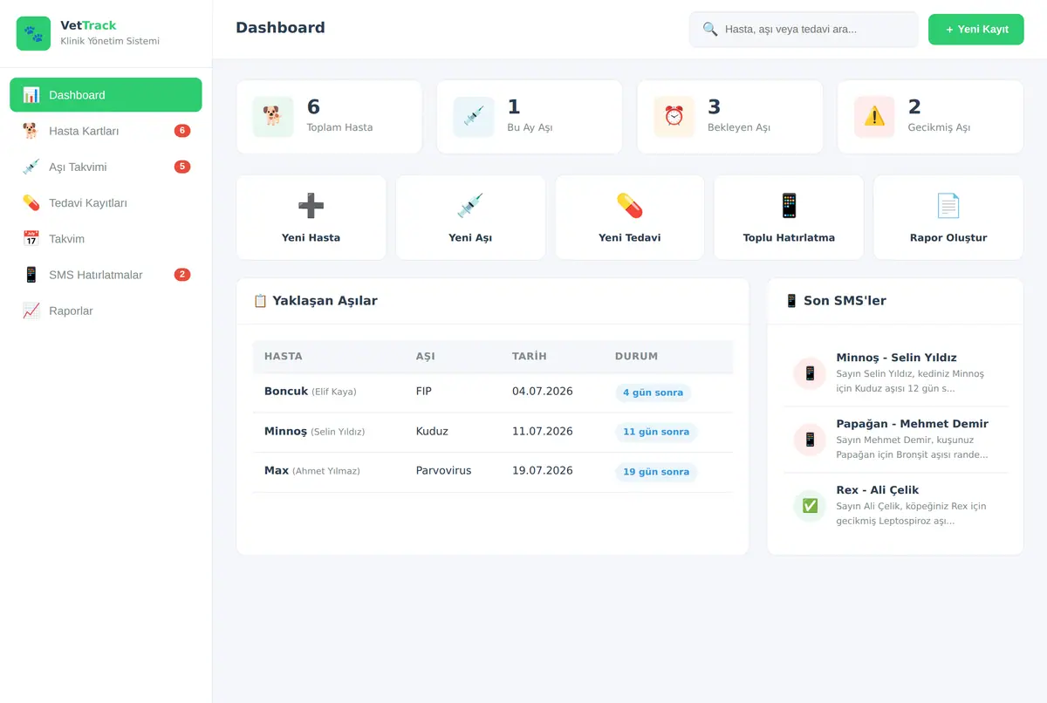Open Tedavi Kayıtları from the sidebar
1047x703 pixels.
point(106,202)
